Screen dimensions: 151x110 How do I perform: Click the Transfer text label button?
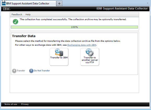pyautogui.click(x=21, y=71)
